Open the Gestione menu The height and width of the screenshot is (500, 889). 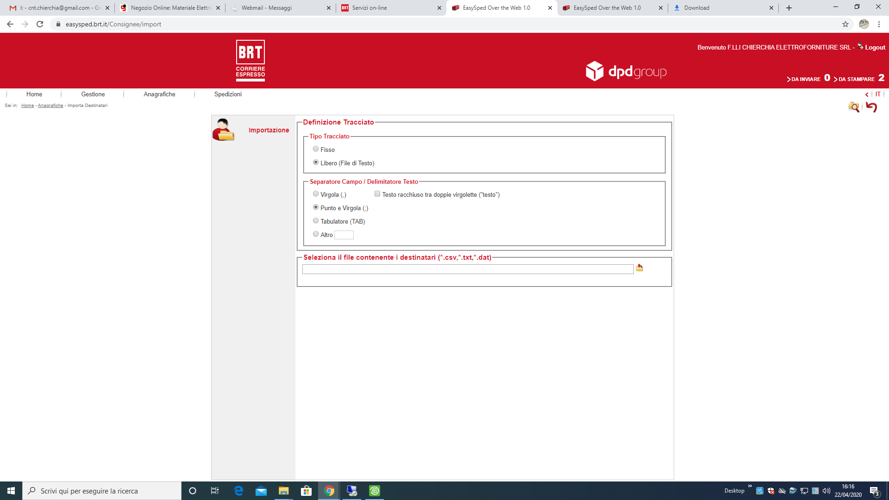(x=93, y=94)
